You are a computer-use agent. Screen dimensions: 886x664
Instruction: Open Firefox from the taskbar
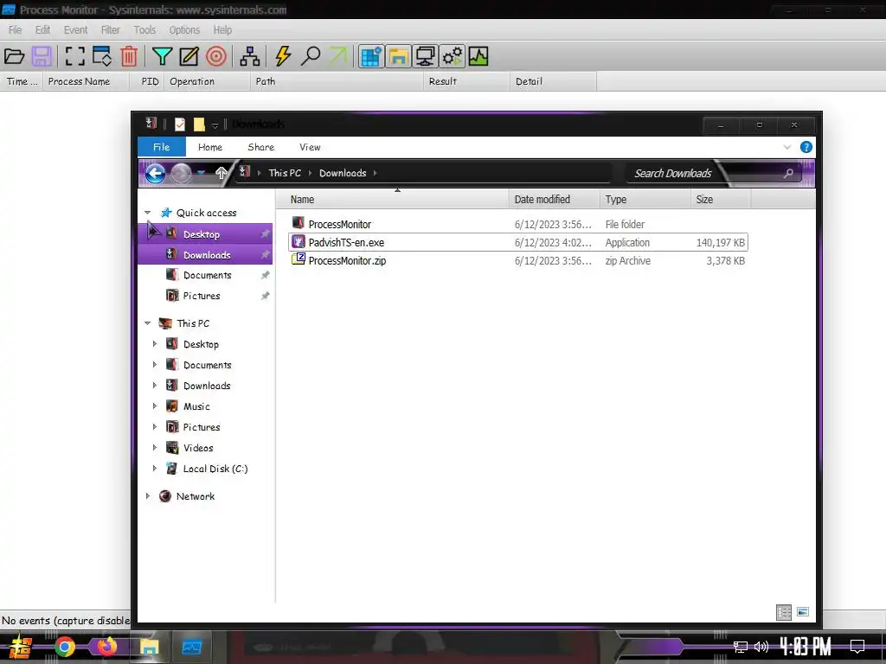(x=106, y=647)
